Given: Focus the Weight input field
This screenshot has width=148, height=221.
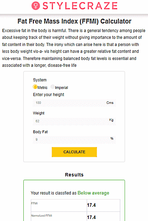Looking at the screenshot, I should (74, 121).
